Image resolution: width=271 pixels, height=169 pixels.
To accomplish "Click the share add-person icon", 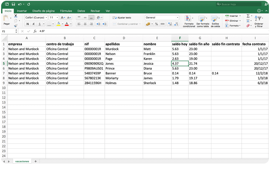I will coord(266,4).
